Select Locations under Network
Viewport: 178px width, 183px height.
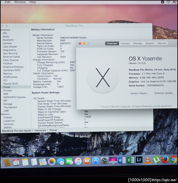click(x=9, y=121)
